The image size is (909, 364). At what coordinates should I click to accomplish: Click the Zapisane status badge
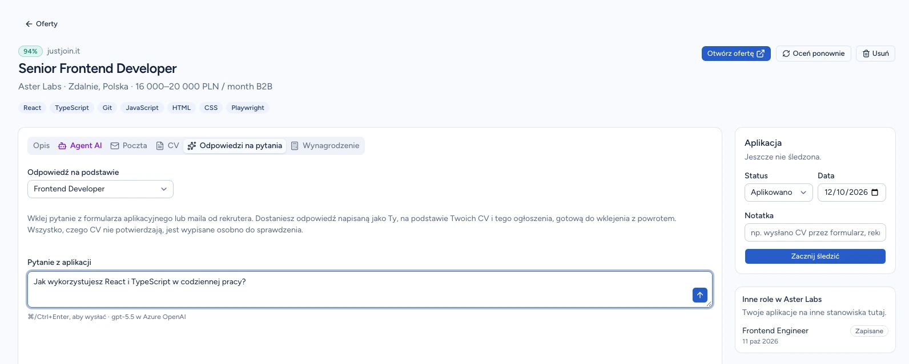[869, 331]
